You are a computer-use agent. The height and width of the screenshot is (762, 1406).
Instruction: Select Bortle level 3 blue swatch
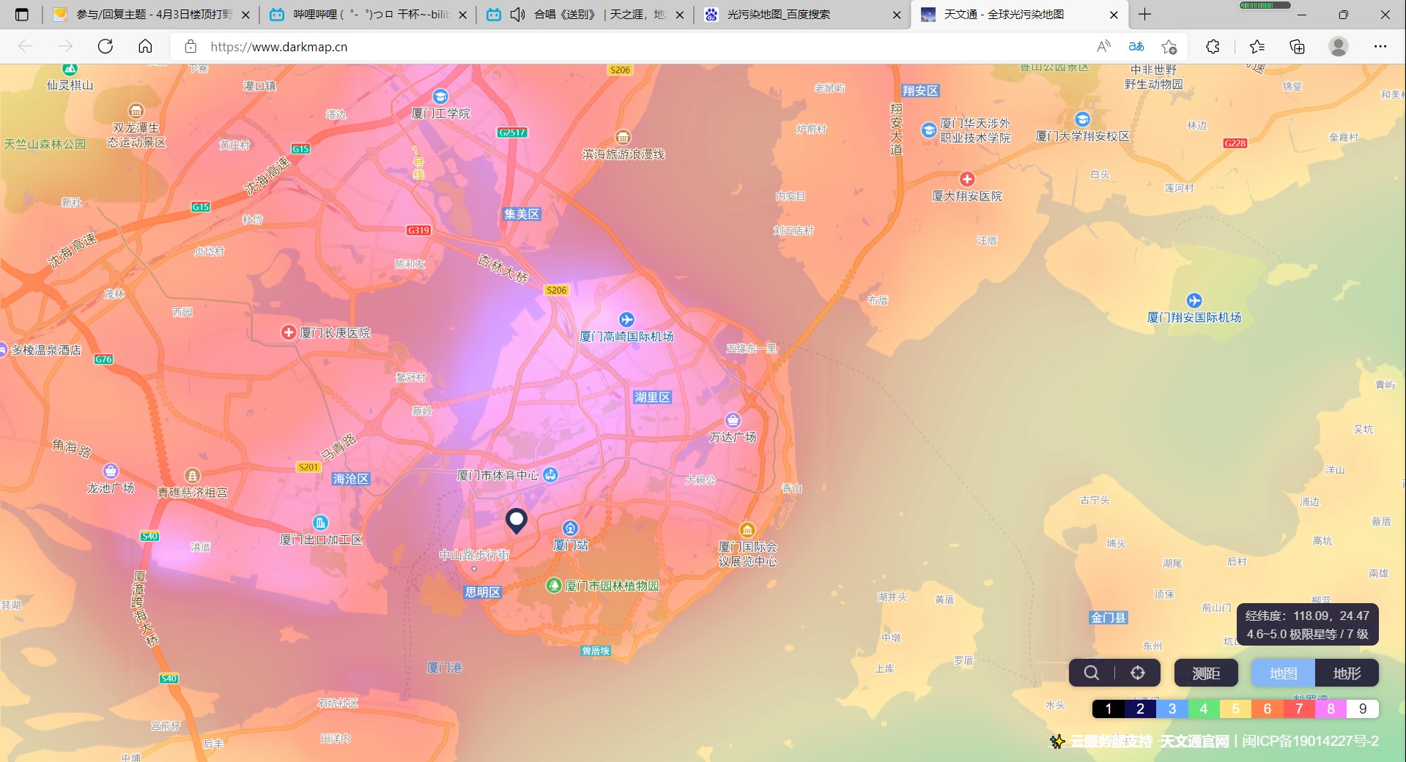[1172, 709]
